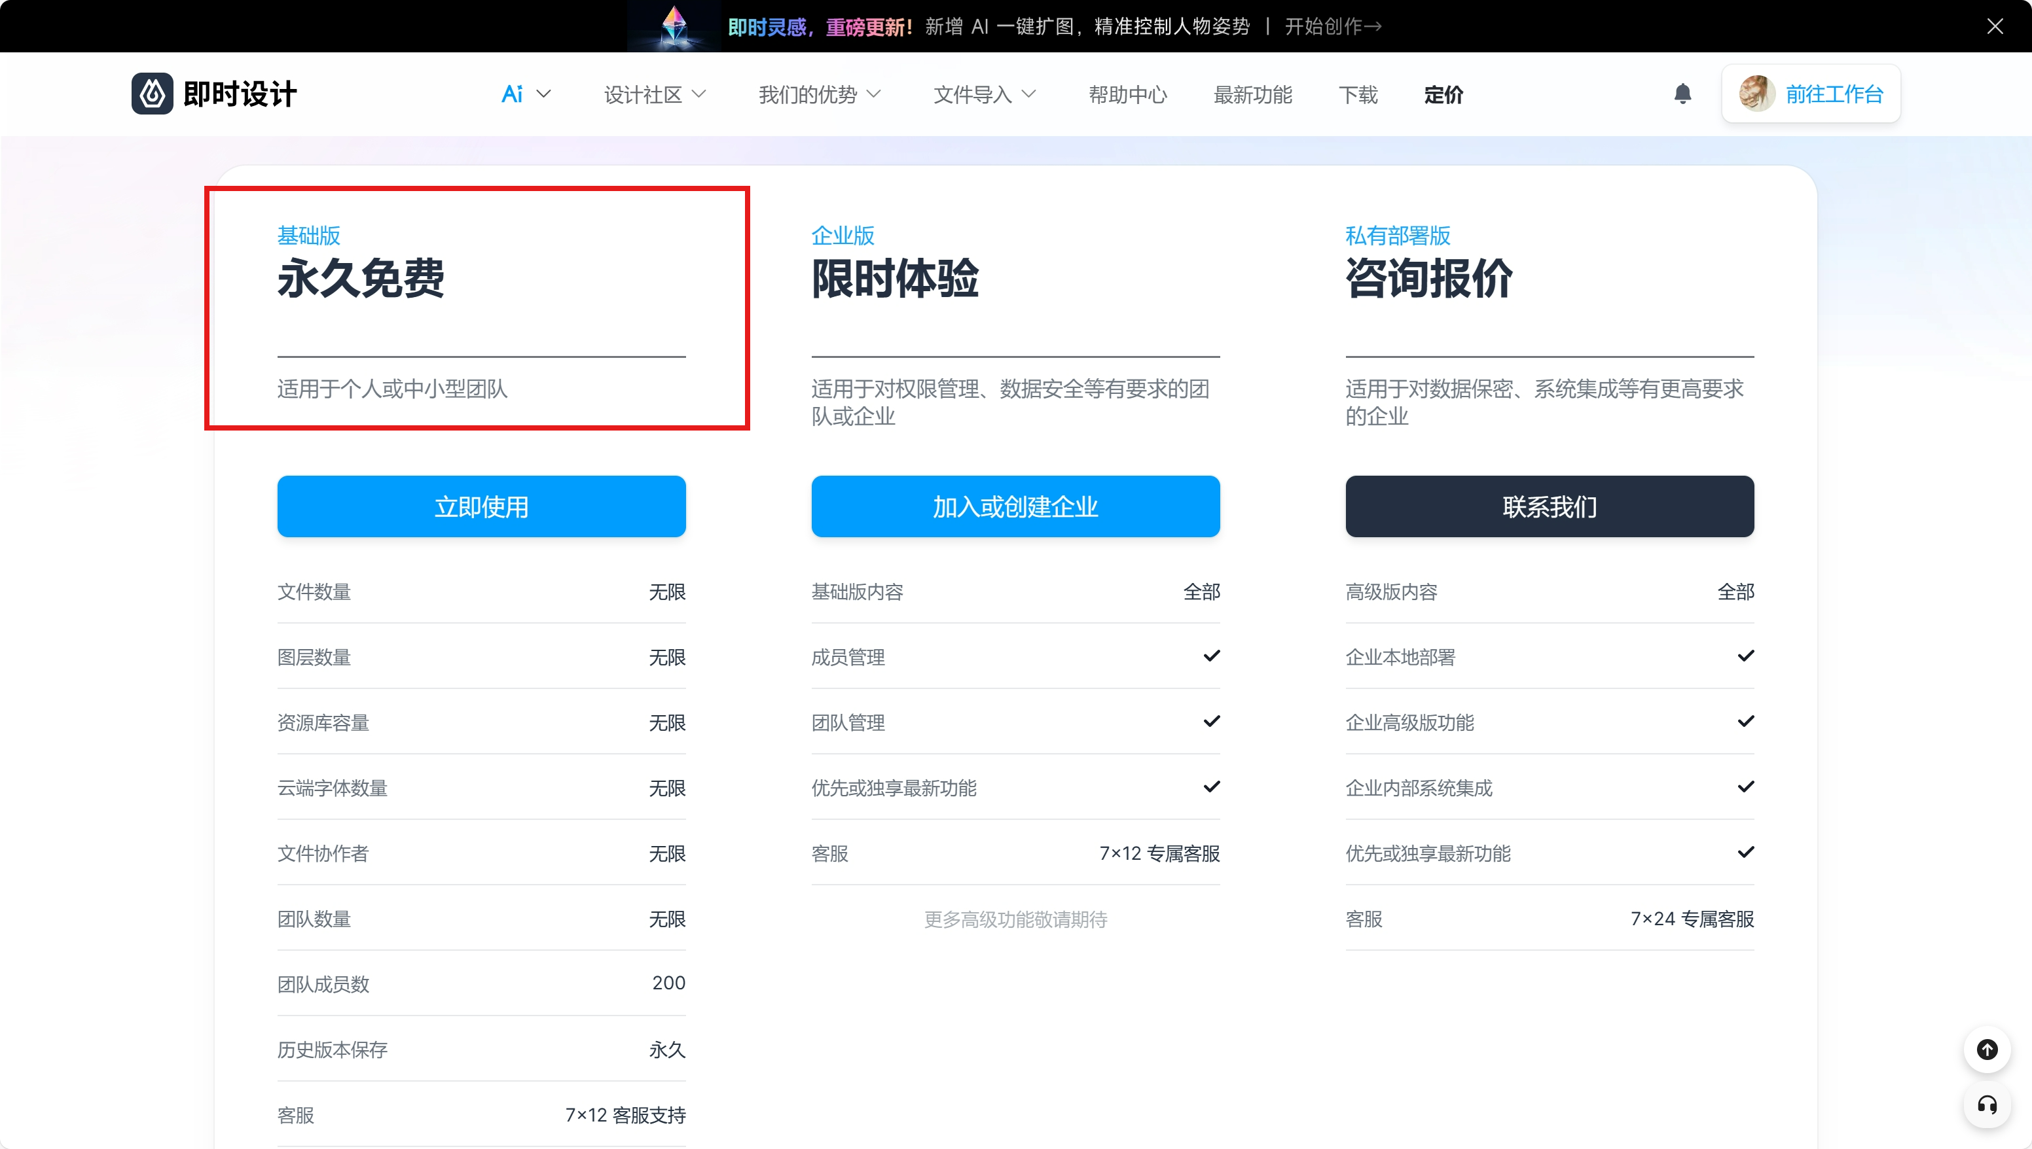This screenshot has width=2032, height=1149.
Task: Go to 帮助中心
Action: tap(1127, 95)
